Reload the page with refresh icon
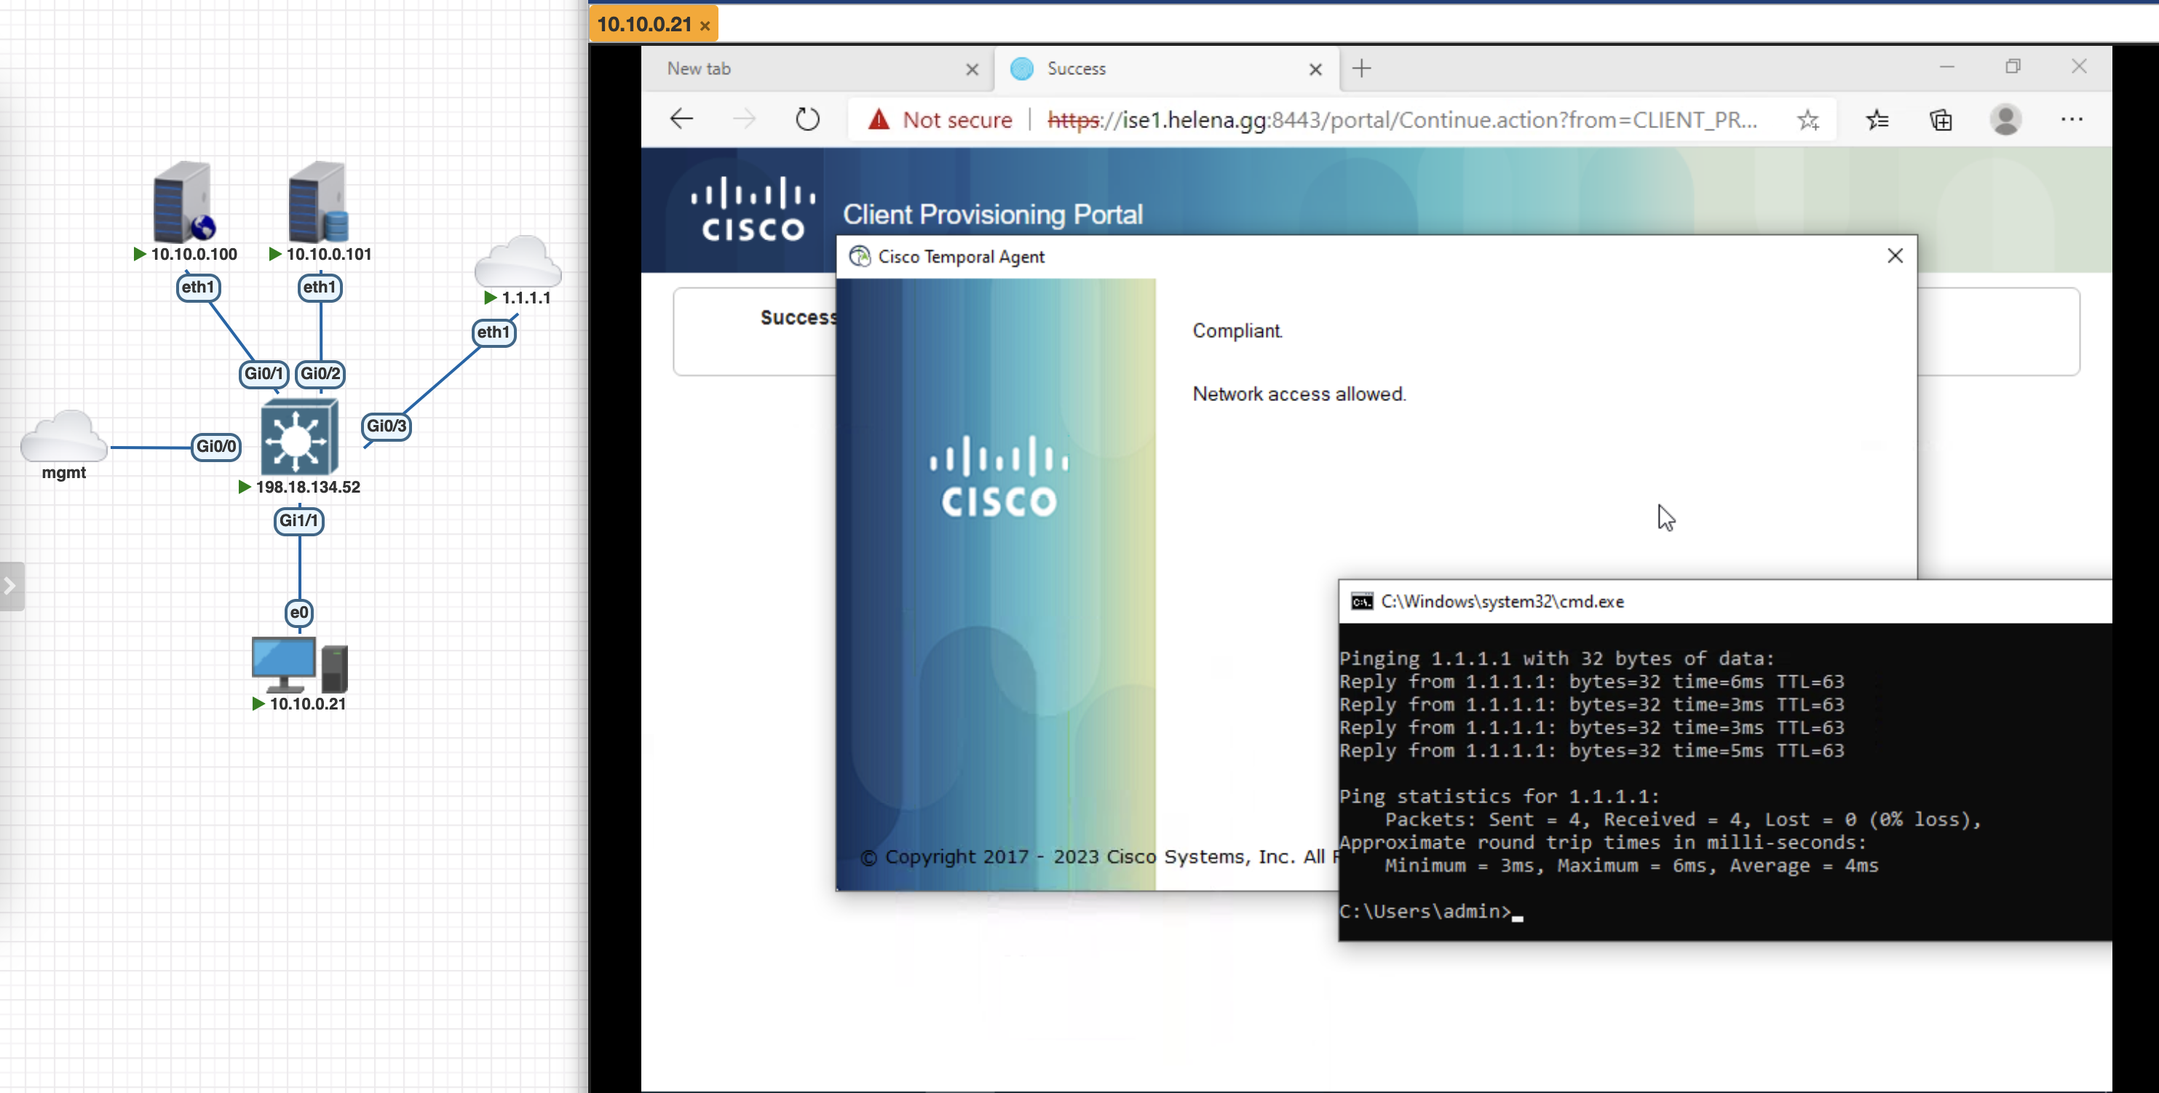The width and height of the screenshot is (2159, 1093). tap(807, 119)
